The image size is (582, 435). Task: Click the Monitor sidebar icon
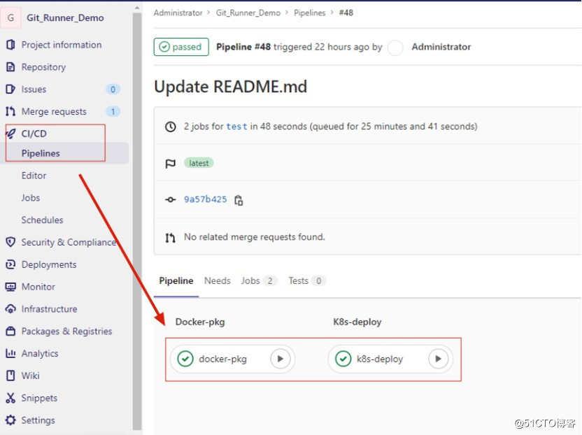(x=10, y=287)
